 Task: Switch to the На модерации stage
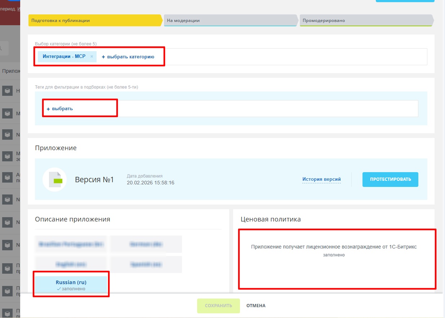(230, 21)
